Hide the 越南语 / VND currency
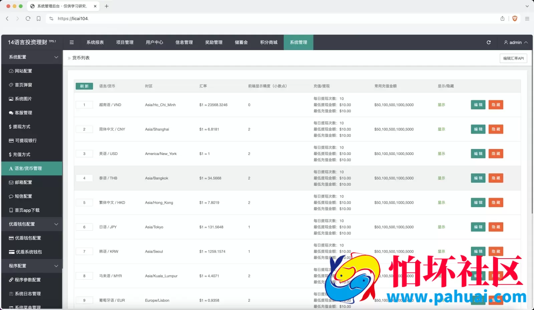Viewport: 534px width, 310px height. 496,105
